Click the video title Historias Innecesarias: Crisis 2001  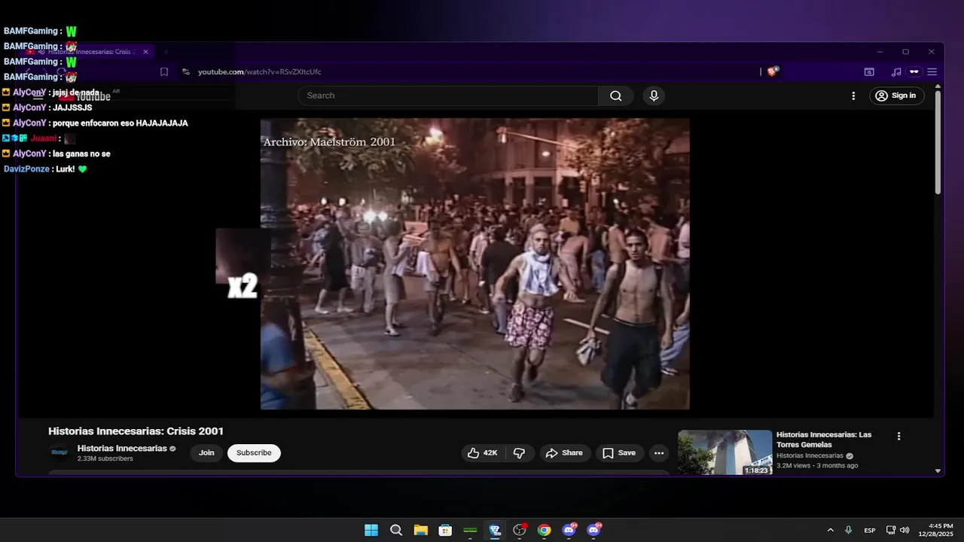[136, 431]
